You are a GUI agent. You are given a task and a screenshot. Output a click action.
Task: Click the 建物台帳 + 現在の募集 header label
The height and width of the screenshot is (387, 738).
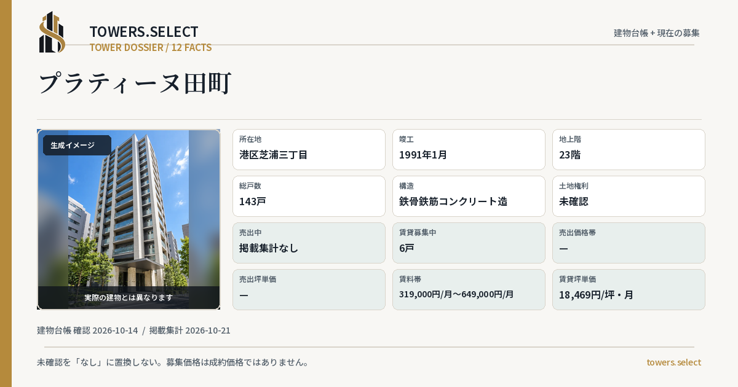[657, 33]
